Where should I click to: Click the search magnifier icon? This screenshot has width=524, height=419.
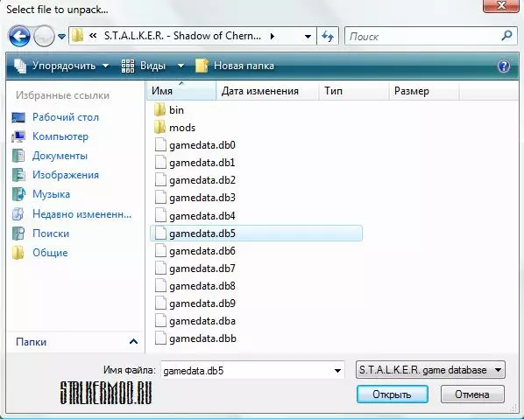click(507, 35)
